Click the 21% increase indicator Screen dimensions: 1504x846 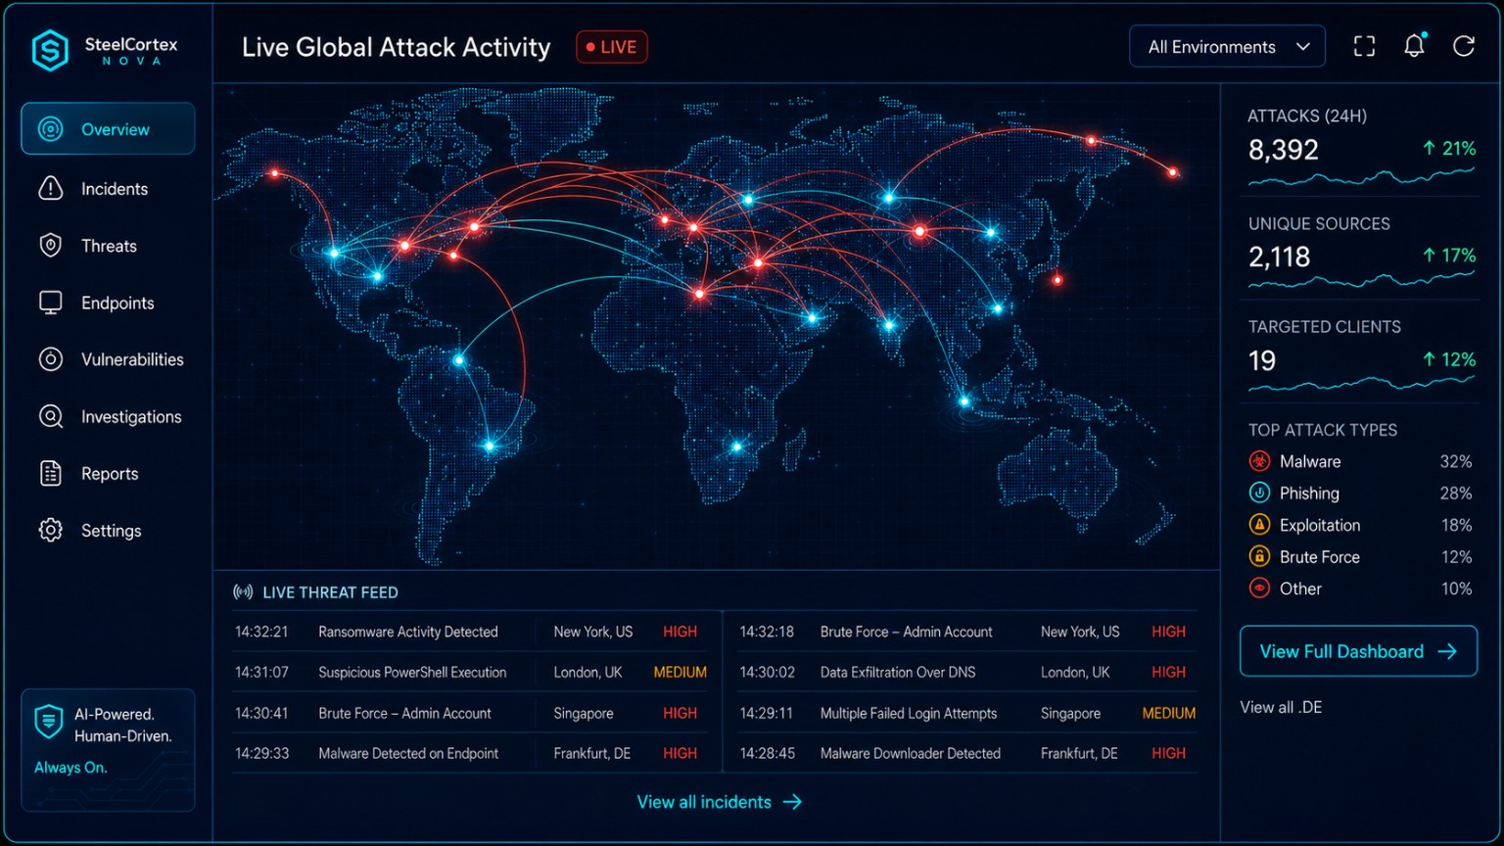1449,148
